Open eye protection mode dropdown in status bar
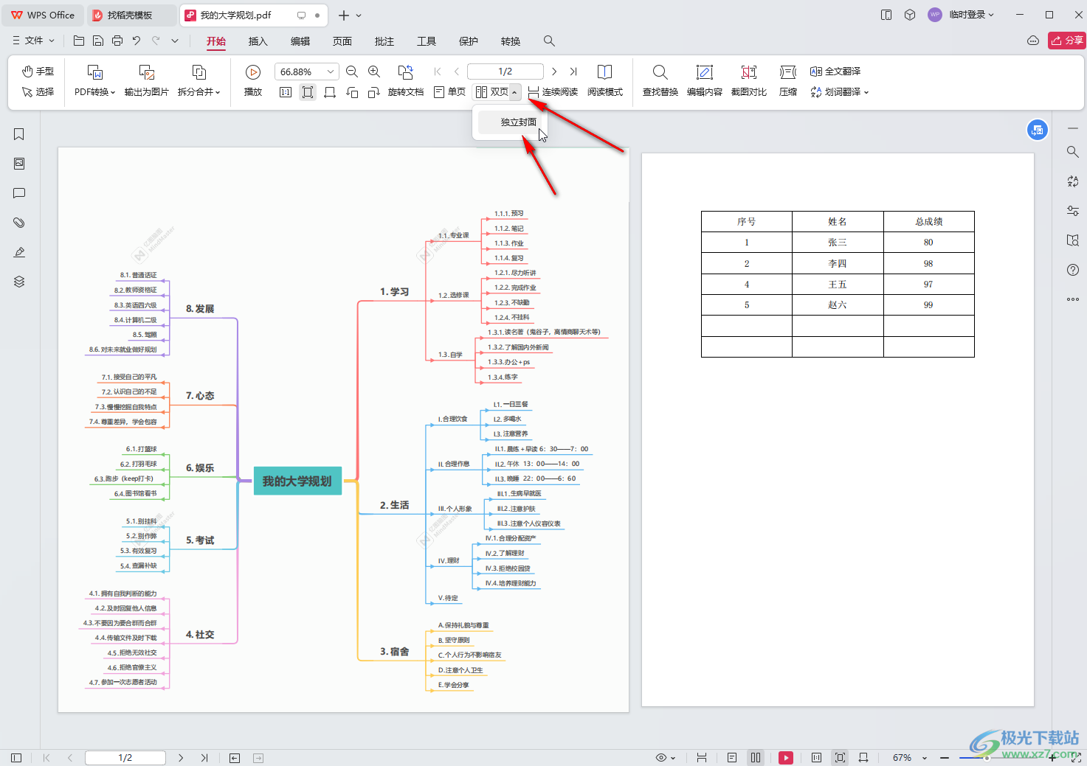 pos(666,757)
